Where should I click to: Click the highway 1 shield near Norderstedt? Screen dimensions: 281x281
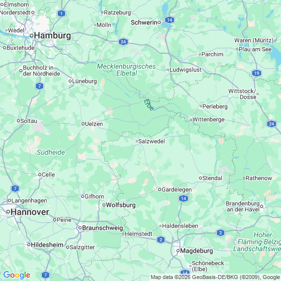coord(62,13)
